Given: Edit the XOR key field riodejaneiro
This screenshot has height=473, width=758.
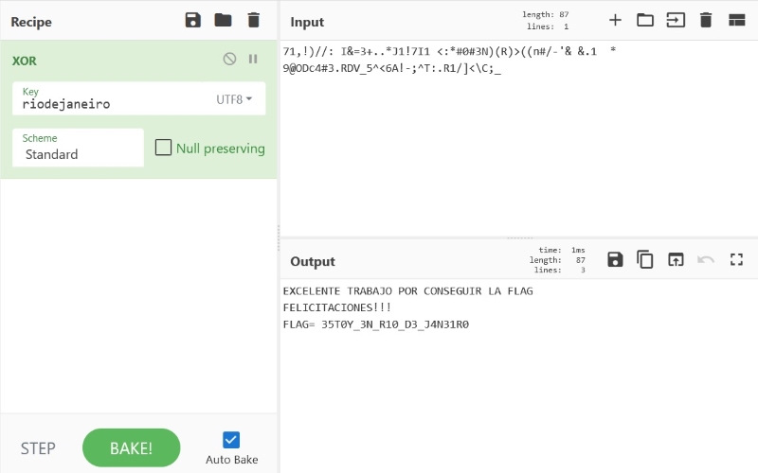Looking at the screenshot, I should (114, 99).
